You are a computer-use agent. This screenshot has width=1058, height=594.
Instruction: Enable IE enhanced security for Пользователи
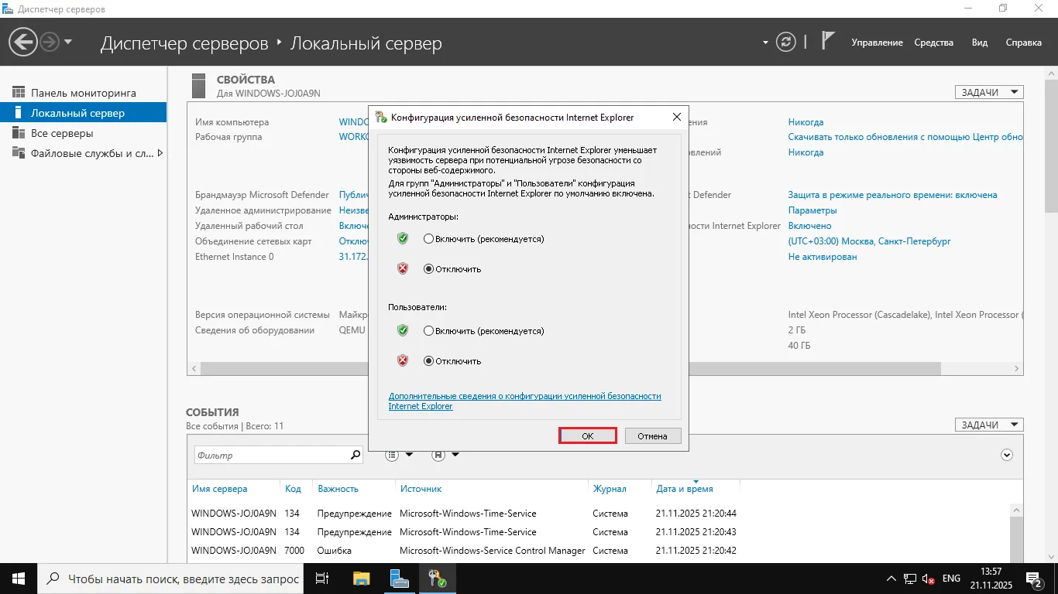(x=429, y=331)
